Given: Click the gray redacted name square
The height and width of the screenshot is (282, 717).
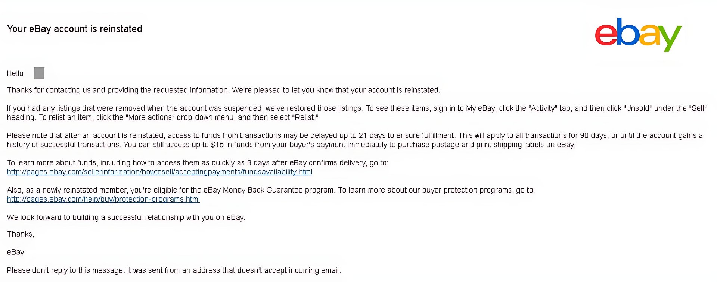Looking at the screenshot, I should pyautogui.click(x=39, y=73).
